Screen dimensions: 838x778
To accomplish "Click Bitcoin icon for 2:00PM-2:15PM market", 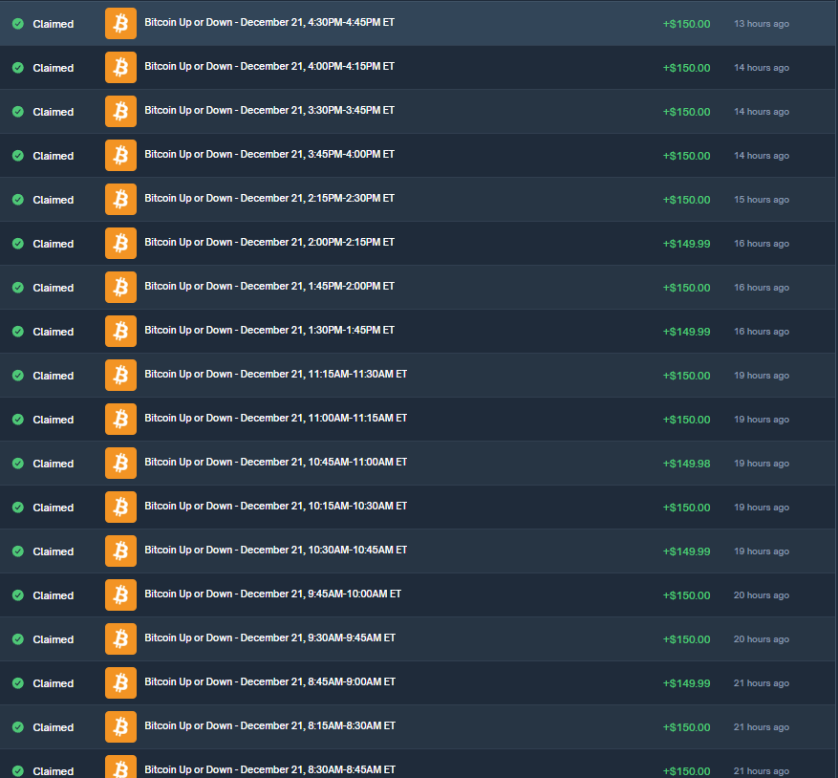I will click(120, 244).
